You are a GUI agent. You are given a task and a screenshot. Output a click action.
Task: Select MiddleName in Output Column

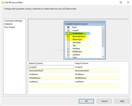tap(97, 78)
